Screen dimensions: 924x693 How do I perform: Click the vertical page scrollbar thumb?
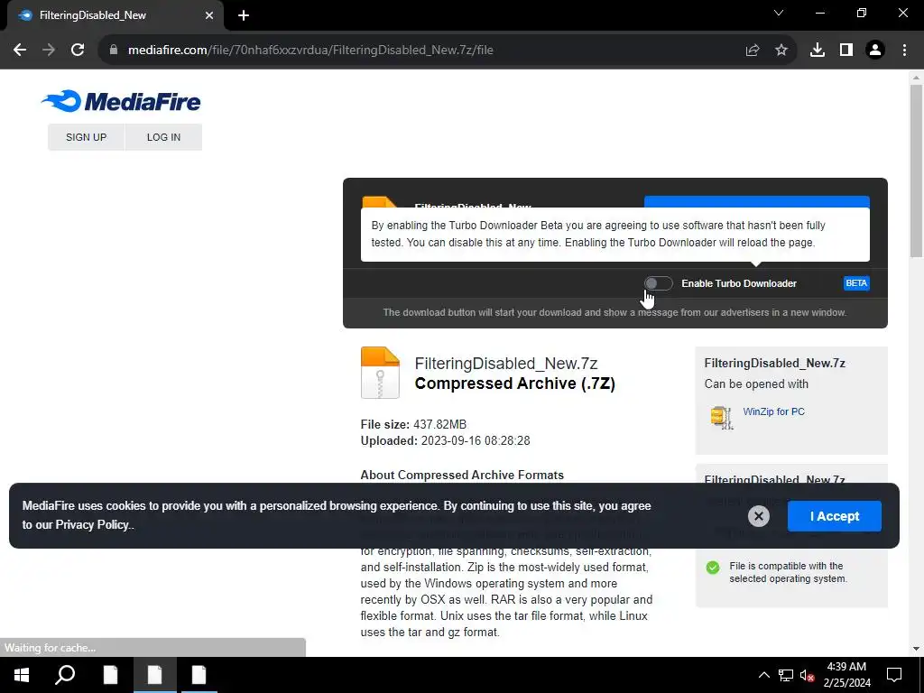[917, 171]
